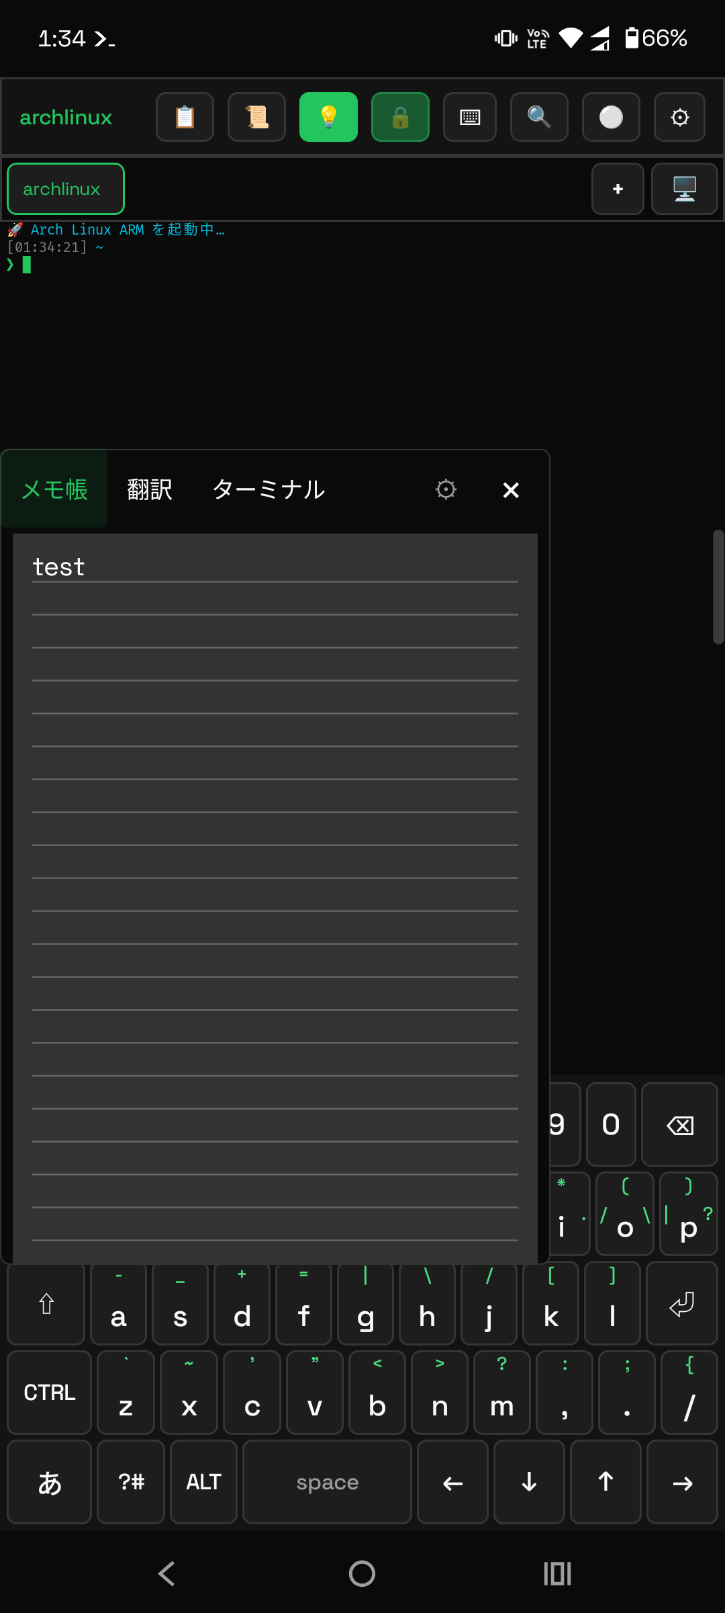Tap the white circle toolbar button
Screen dimensions: 725x1613
(611, 117)
